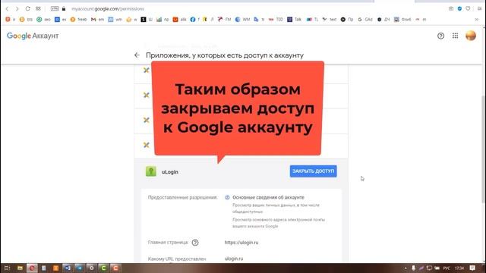Bookmark page with the heart icon
486x273 pixels.
(x=468, y=8)
